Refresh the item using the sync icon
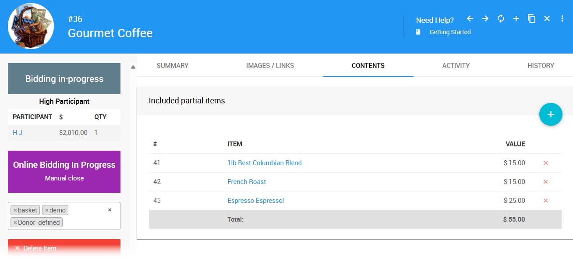 (501, 18)
